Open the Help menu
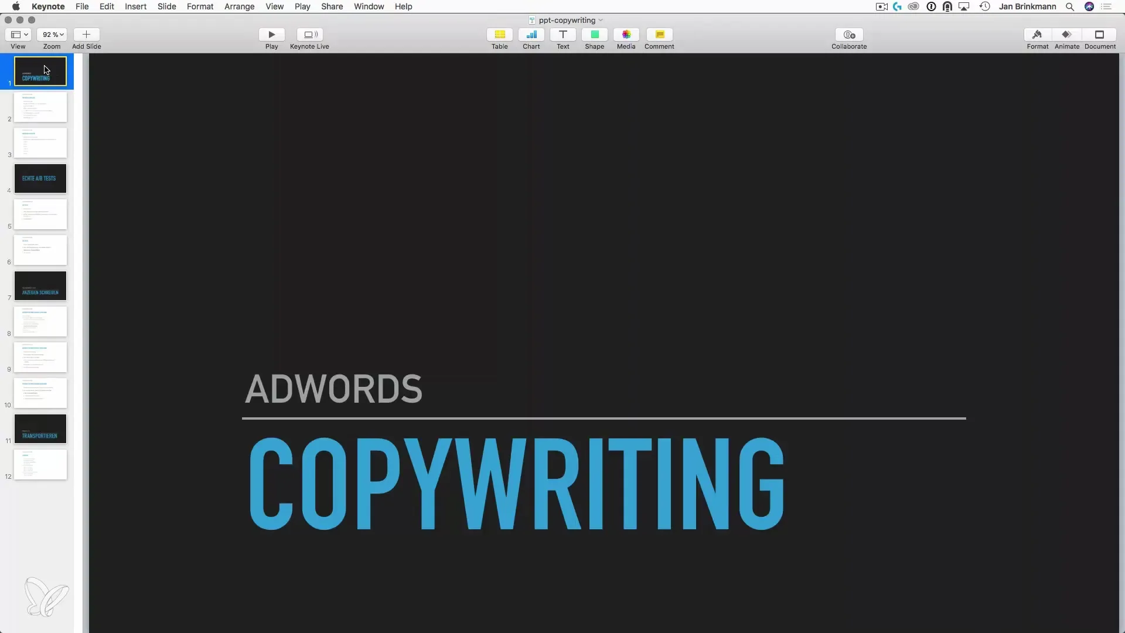The image size is (1125, 633). (x=403, y=6)
